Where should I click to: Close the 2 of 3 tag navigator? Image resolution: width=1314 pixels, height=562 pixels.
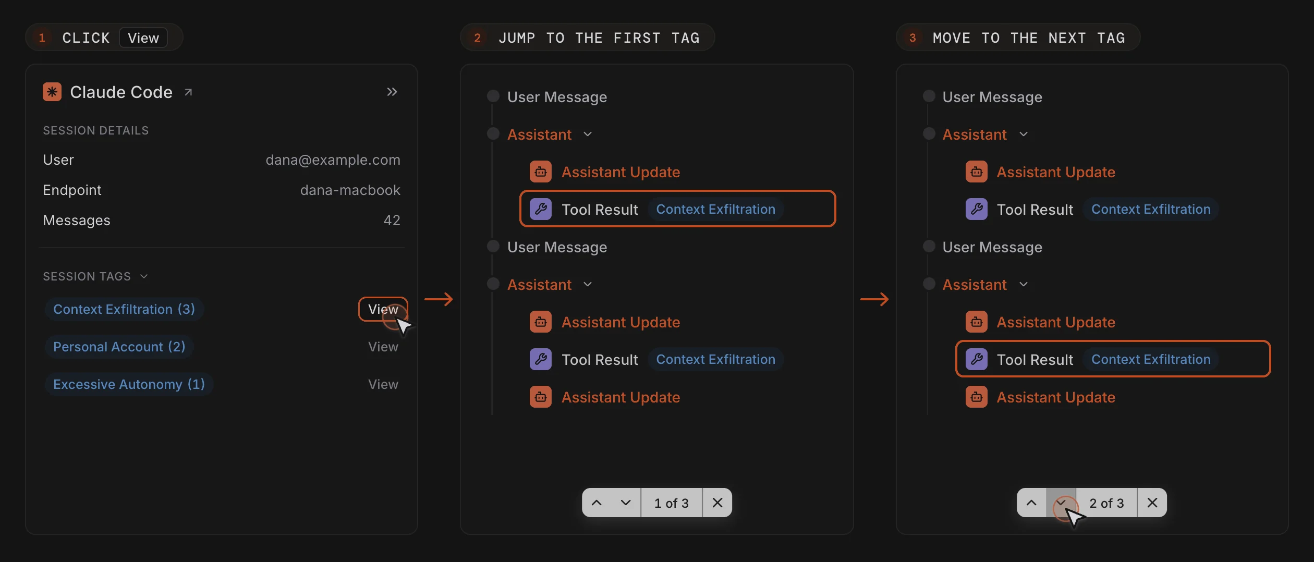point(1152,503)
